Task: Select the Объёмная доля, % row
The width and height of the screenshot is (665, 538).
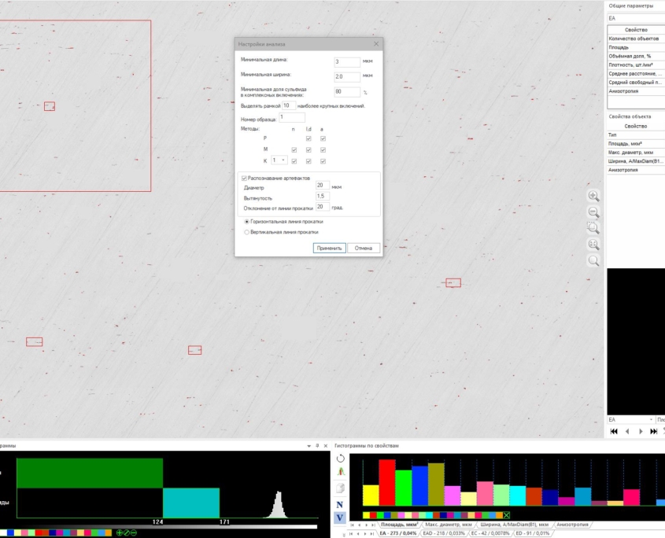Action: coord(636,56)
